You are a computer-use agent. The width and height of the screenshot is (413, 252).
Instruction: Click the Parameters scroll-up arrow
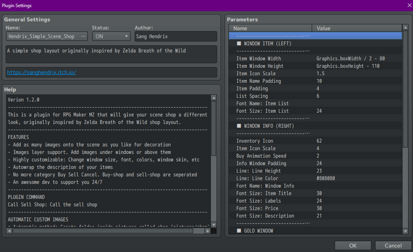tap(405, 28)
